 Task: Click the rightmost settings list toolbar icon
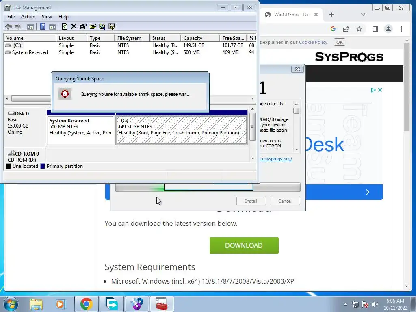(x=112, y=26)
